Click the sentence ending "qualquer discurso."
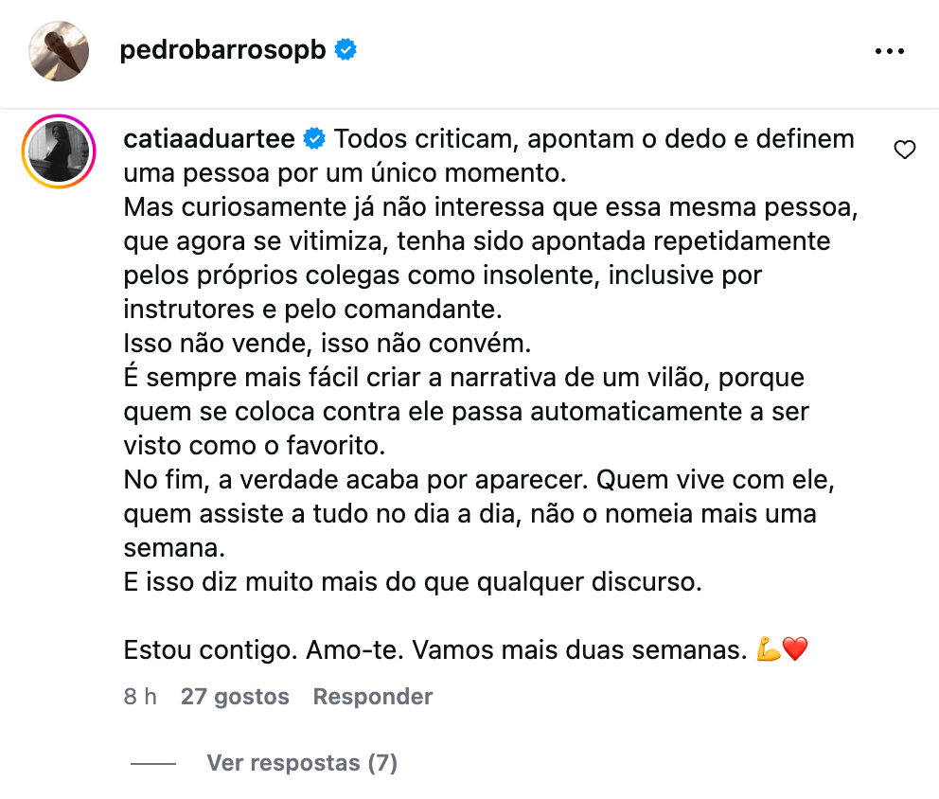Viewport: 939px width, 799px height. (413, 583)
